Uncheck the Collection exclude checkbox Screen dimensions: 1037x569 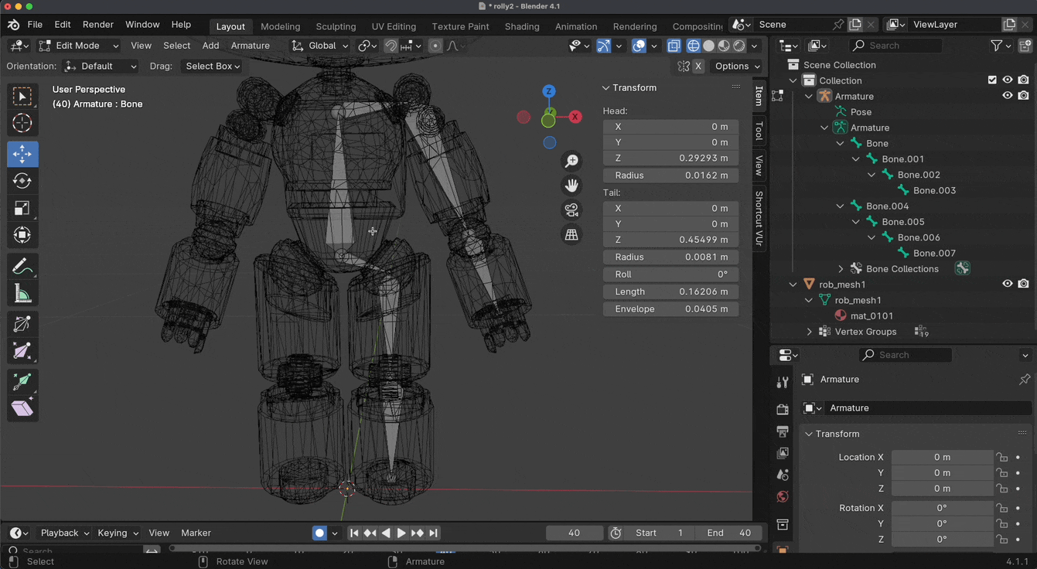992,80
